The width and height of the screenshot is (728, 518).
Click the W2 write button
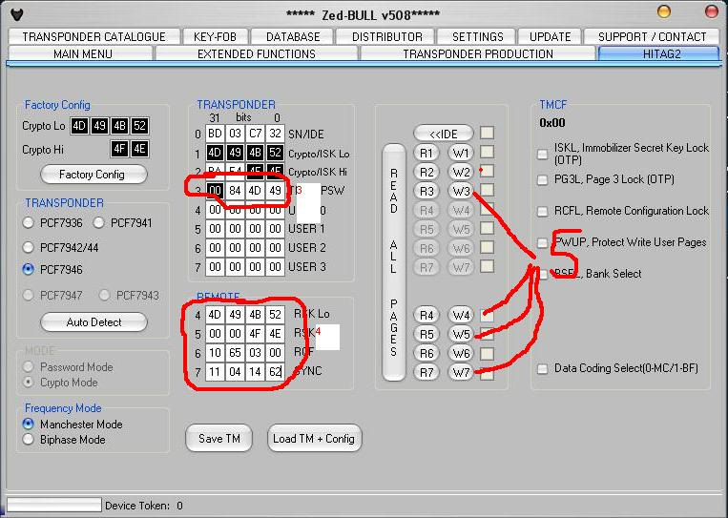coord(461,172)
